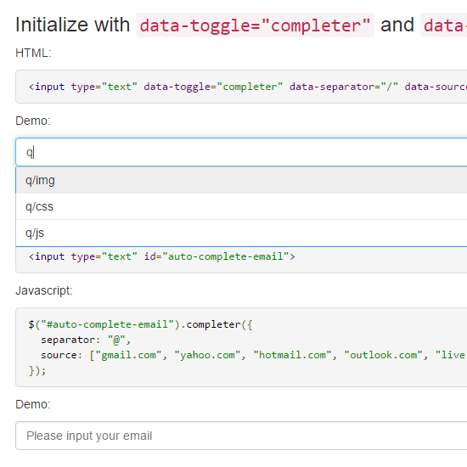This screenshot has width=467, height=467.
Task: Click the first "Demo:" label above the q input
Action: point(33,121)
